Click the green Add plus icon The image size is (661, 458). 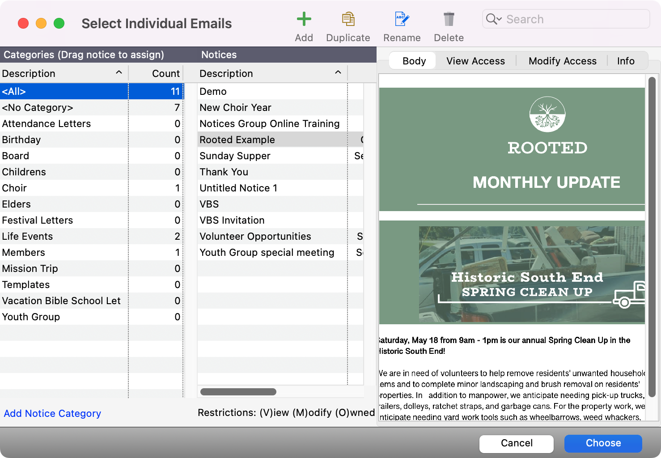point(304,19)
